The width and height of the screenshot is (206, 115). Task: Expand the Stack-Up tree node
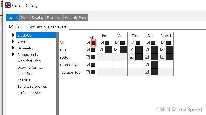13,35
